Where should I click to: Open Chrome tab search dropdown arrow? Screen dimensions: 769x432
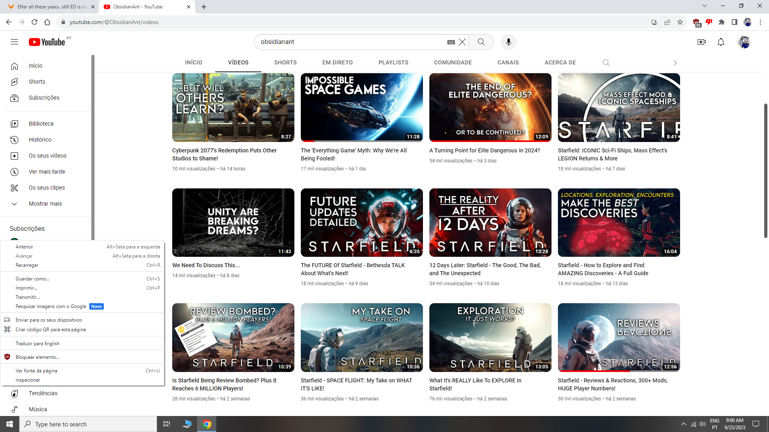(705, 6)
